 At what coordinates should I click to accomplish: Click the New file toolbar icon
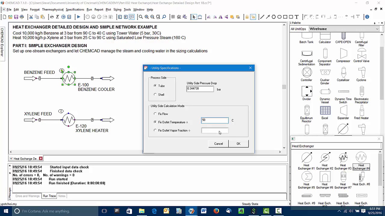[x=5, y=17]
